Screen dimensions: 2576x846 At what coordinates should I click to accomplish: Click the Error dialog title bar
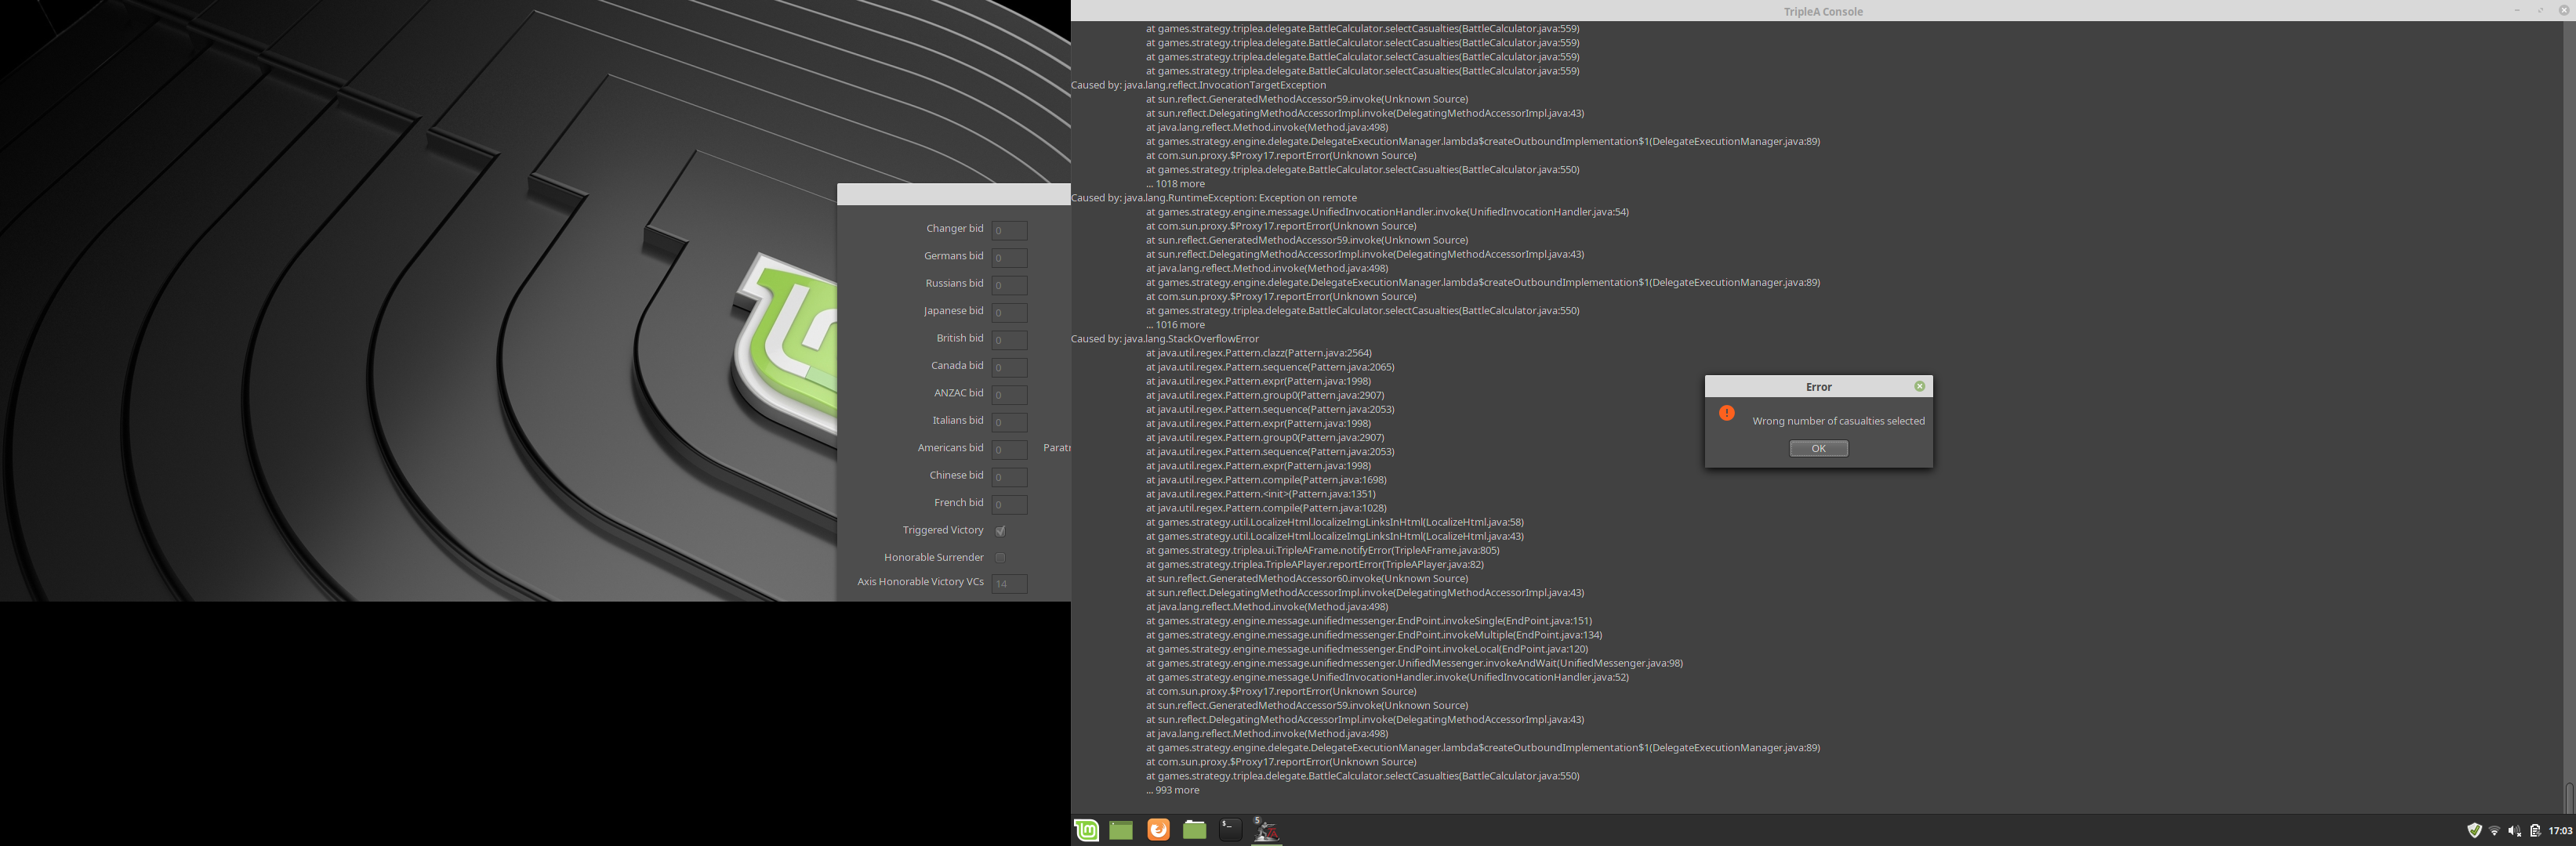click(1818, 386)
